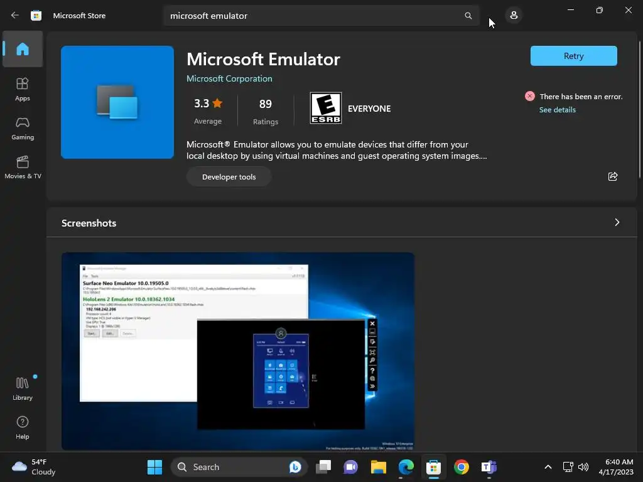The image size is (643, 482).
Task: Click the taskbar Search box
Action: 239,467
